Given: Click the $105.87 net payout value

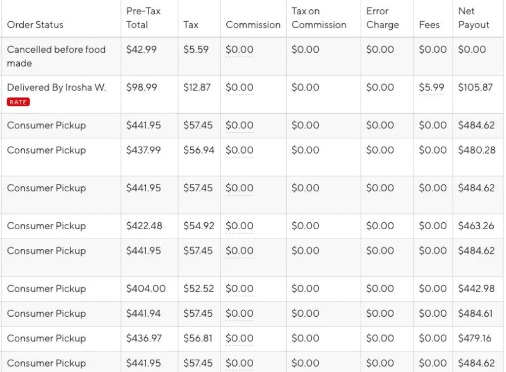Looking at the screenshot, I should coord(475,87).
